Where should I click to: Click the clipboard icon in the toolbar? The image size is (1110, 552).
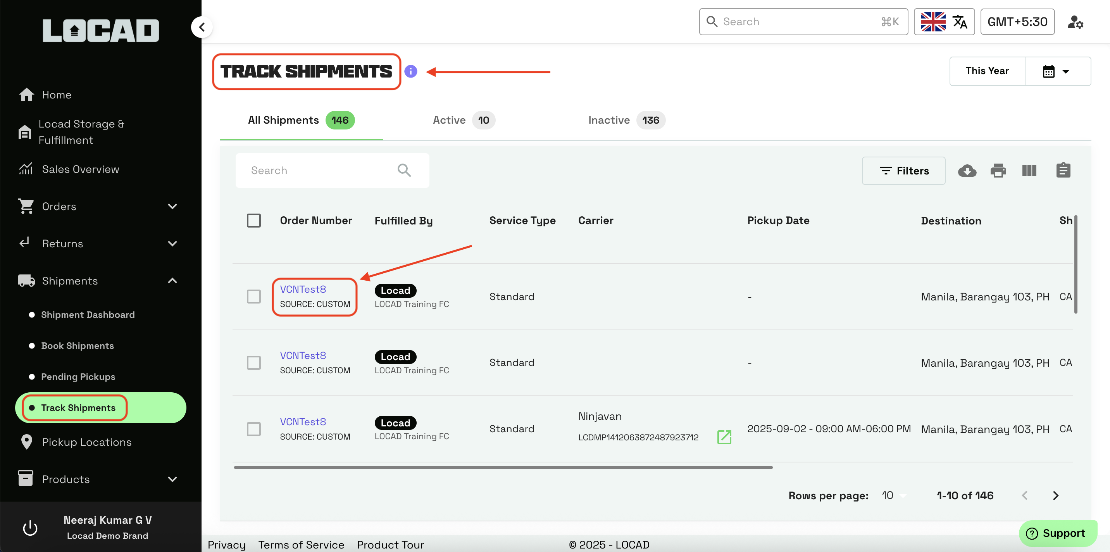(1063, 171)
